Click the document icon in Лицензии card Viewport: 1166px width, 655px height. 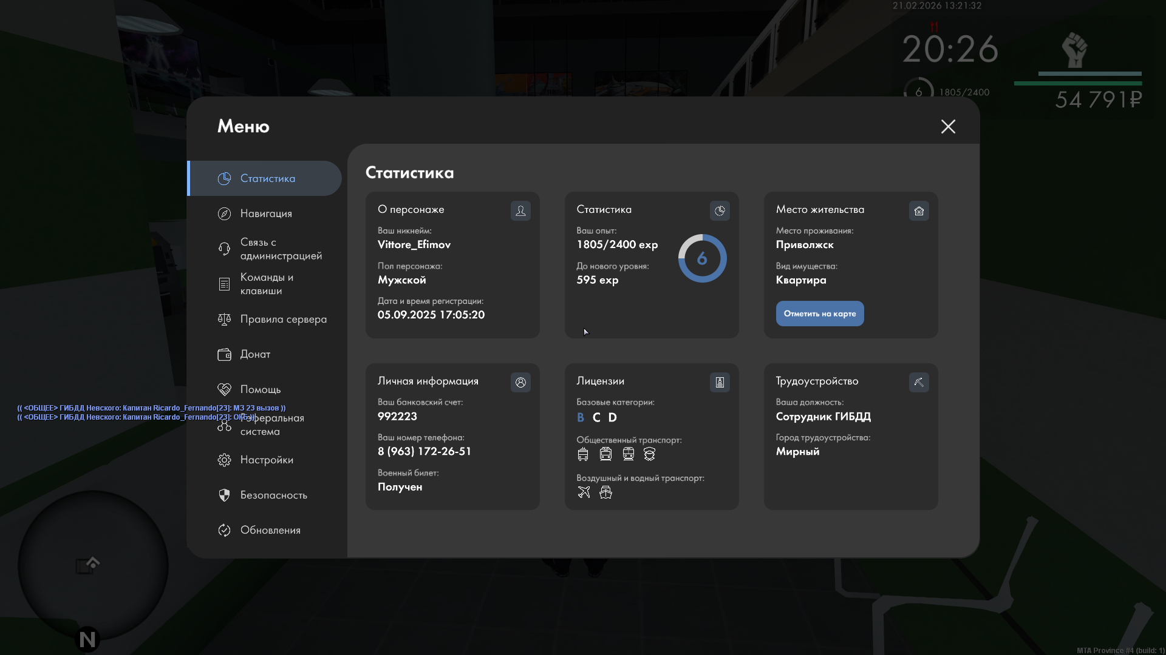(720, 382)
